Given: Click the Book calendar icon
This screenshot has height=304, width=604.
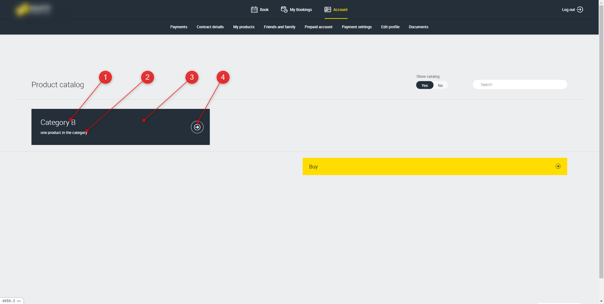Looking at the screenshot, I should (254, 10).
